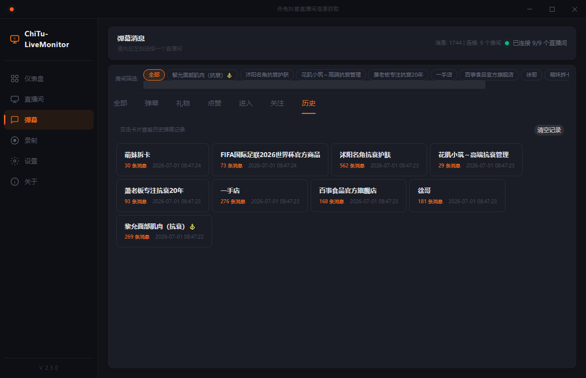Click the 消息: 1744 statistics text
The width and height of the screenshot is (586, 378).
point(449,43)
